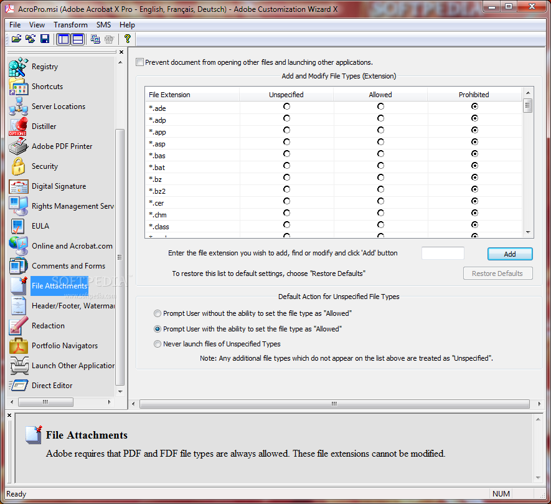Open the Transform menu
551x504 pixels.
coord(70,25)
